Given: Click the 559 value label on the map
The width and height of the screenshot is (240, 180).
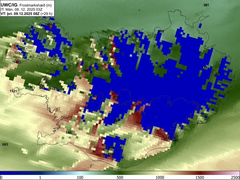Looking at the screenshot, I should [116, 121].
